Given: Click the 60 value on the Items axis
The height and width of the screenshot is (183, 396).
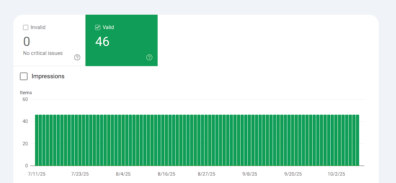Looking at the screenshot, I should click(x=25, y=99).
